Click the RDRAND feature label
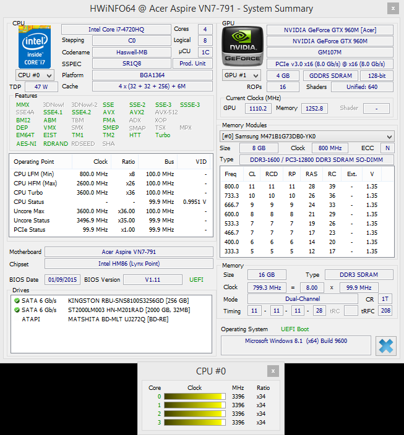Viewport: 404px width, 435px height. [x=56, y=144]
